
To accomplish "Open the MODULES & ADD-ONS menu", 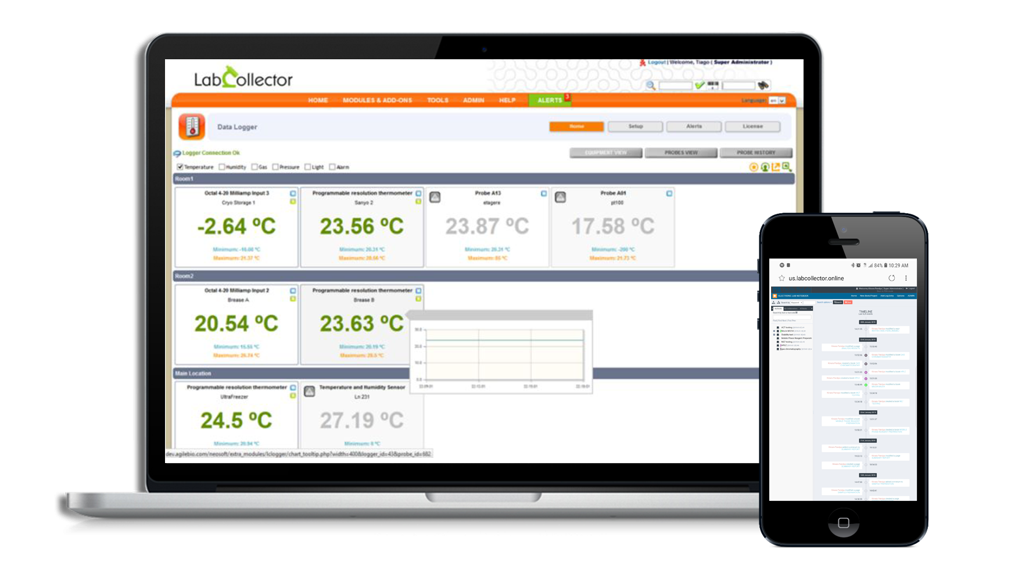I will (x=377, y=101).
